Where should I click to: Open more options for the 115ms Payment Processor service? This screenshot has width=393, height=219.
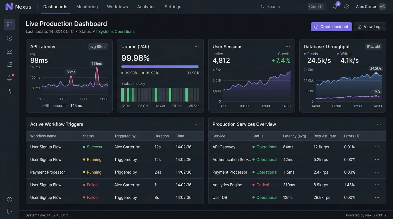pos(377,172)
